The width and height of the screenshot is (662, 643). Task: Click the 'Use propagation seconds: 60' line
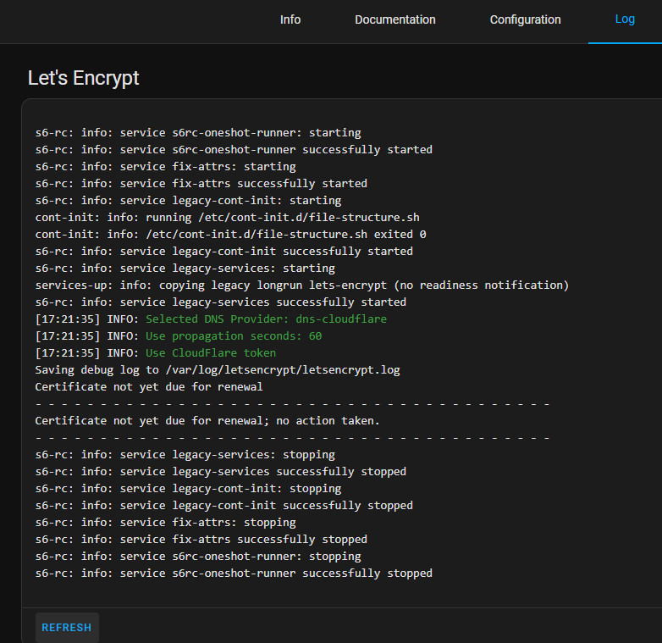coord(233,336)
